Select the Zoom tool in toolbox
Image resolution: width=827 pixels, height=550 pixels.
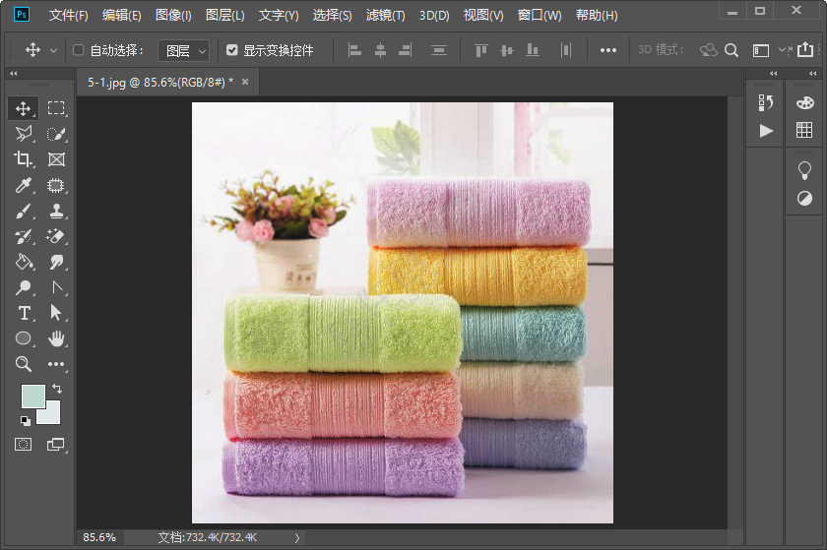[x=24, y=364]
